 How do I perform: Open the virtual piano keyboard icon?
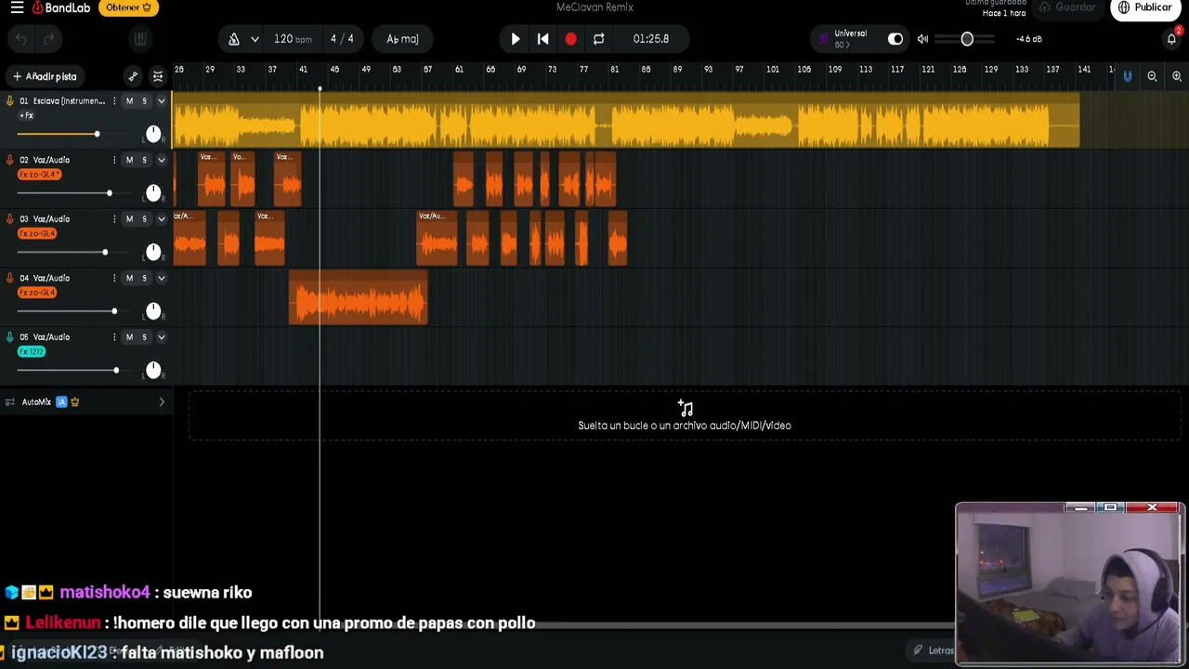pos(140,39)
